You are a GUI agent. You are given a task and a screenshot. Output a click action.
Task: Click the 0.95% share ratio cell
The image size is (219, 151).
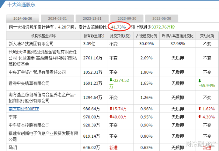[146, 117]
